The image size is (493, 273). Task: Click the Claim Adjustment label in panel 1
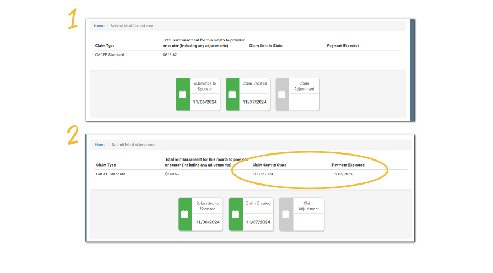304,86
